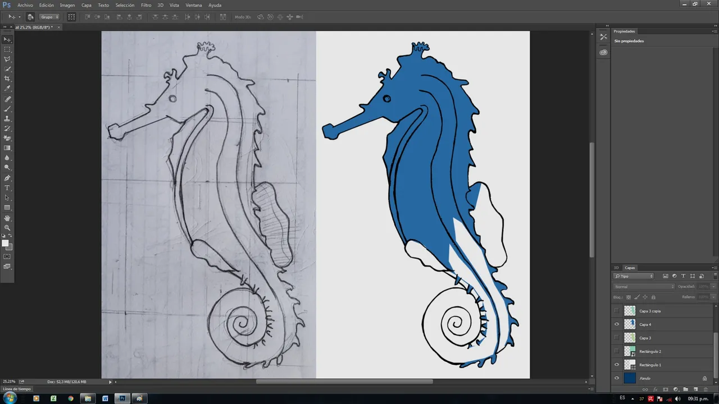Select the Rectángulo 1 layer name

(x=650, y=365)
